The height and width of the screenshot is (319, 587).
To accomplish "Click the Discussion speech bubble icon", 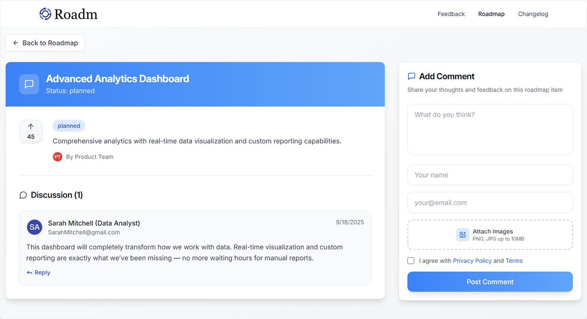I will [23, 195].
